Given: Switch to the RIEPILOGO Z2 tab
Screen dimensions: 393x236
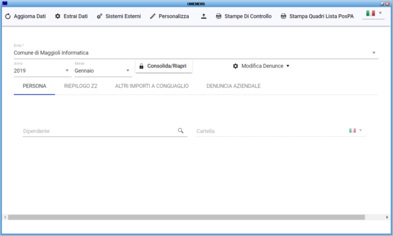Looking at the screenshot, I should (81, 86).
